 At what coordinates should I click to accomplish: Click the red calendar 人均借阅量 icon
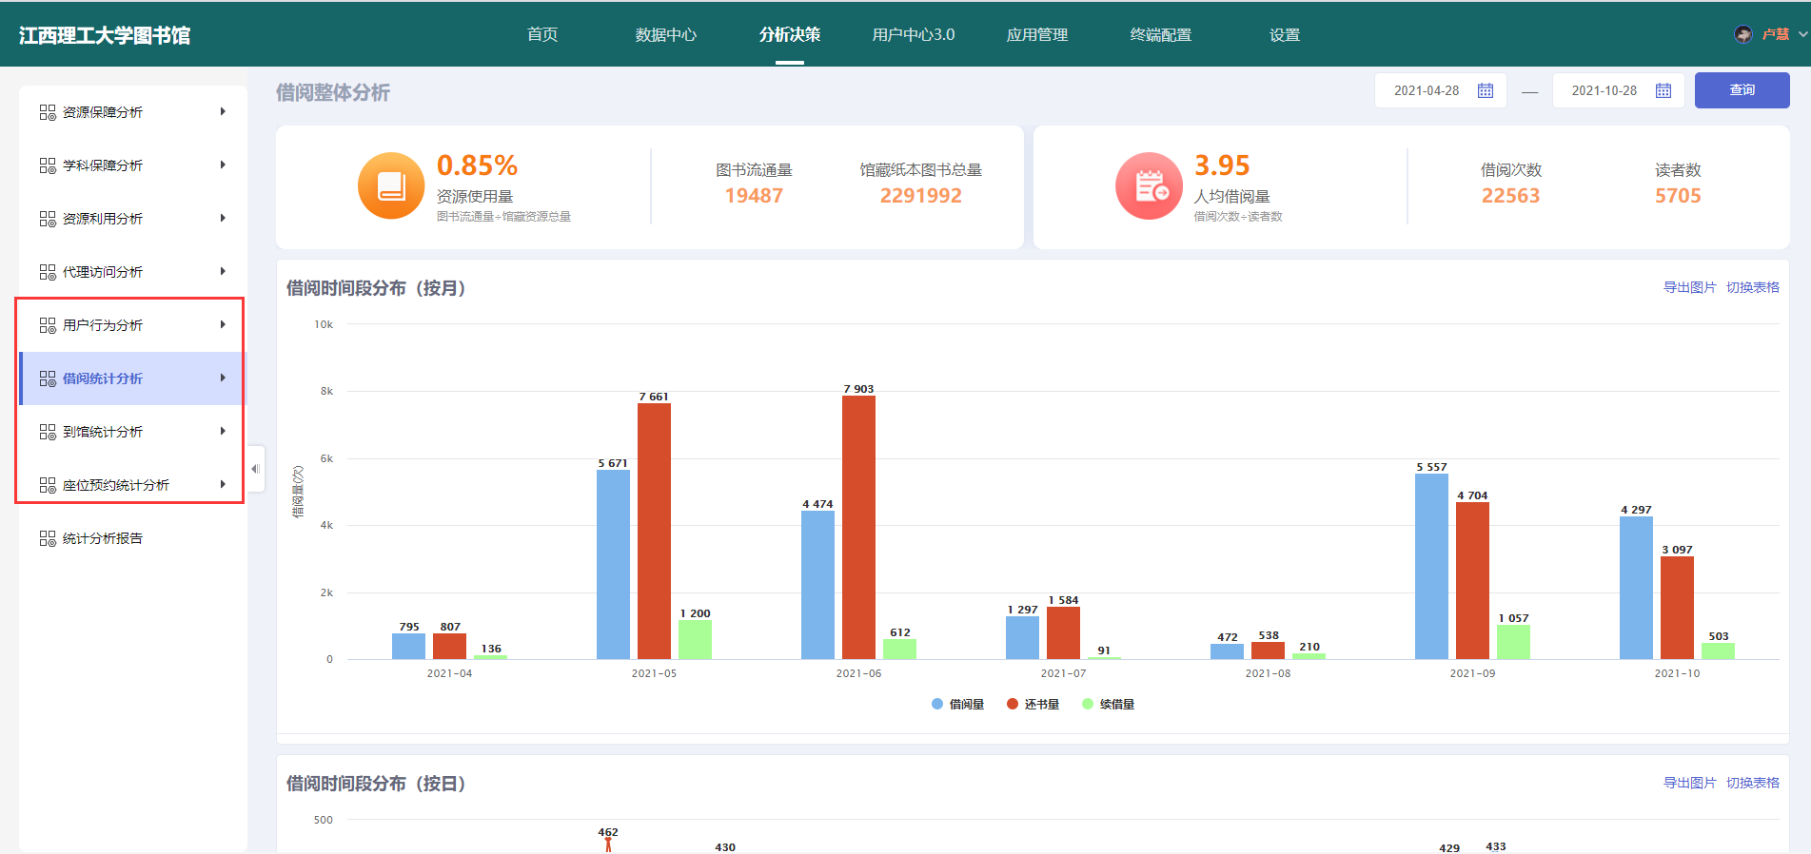click(x=1150, y=186)
